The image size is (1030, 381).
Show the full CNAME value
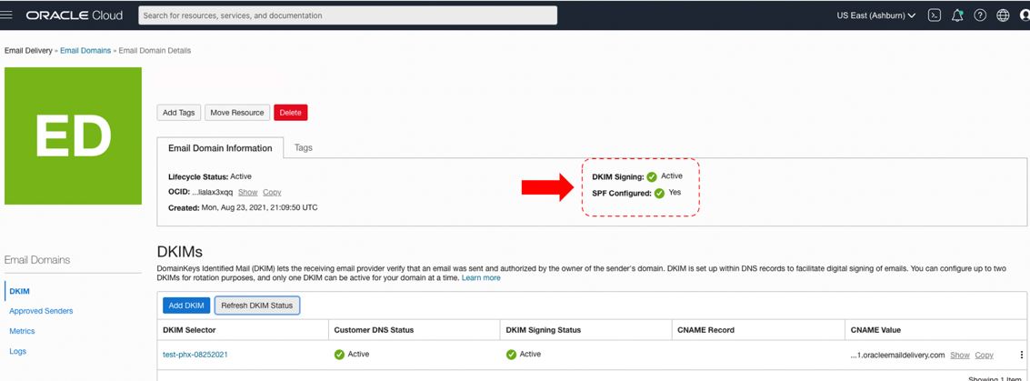pyautogui.click(x=960, y=355)
